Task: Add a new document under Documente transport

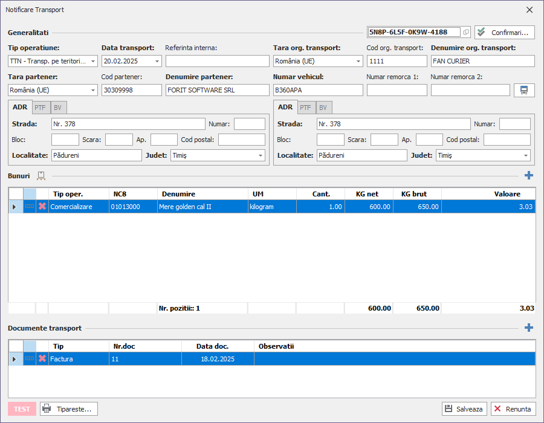Action: 529,328
